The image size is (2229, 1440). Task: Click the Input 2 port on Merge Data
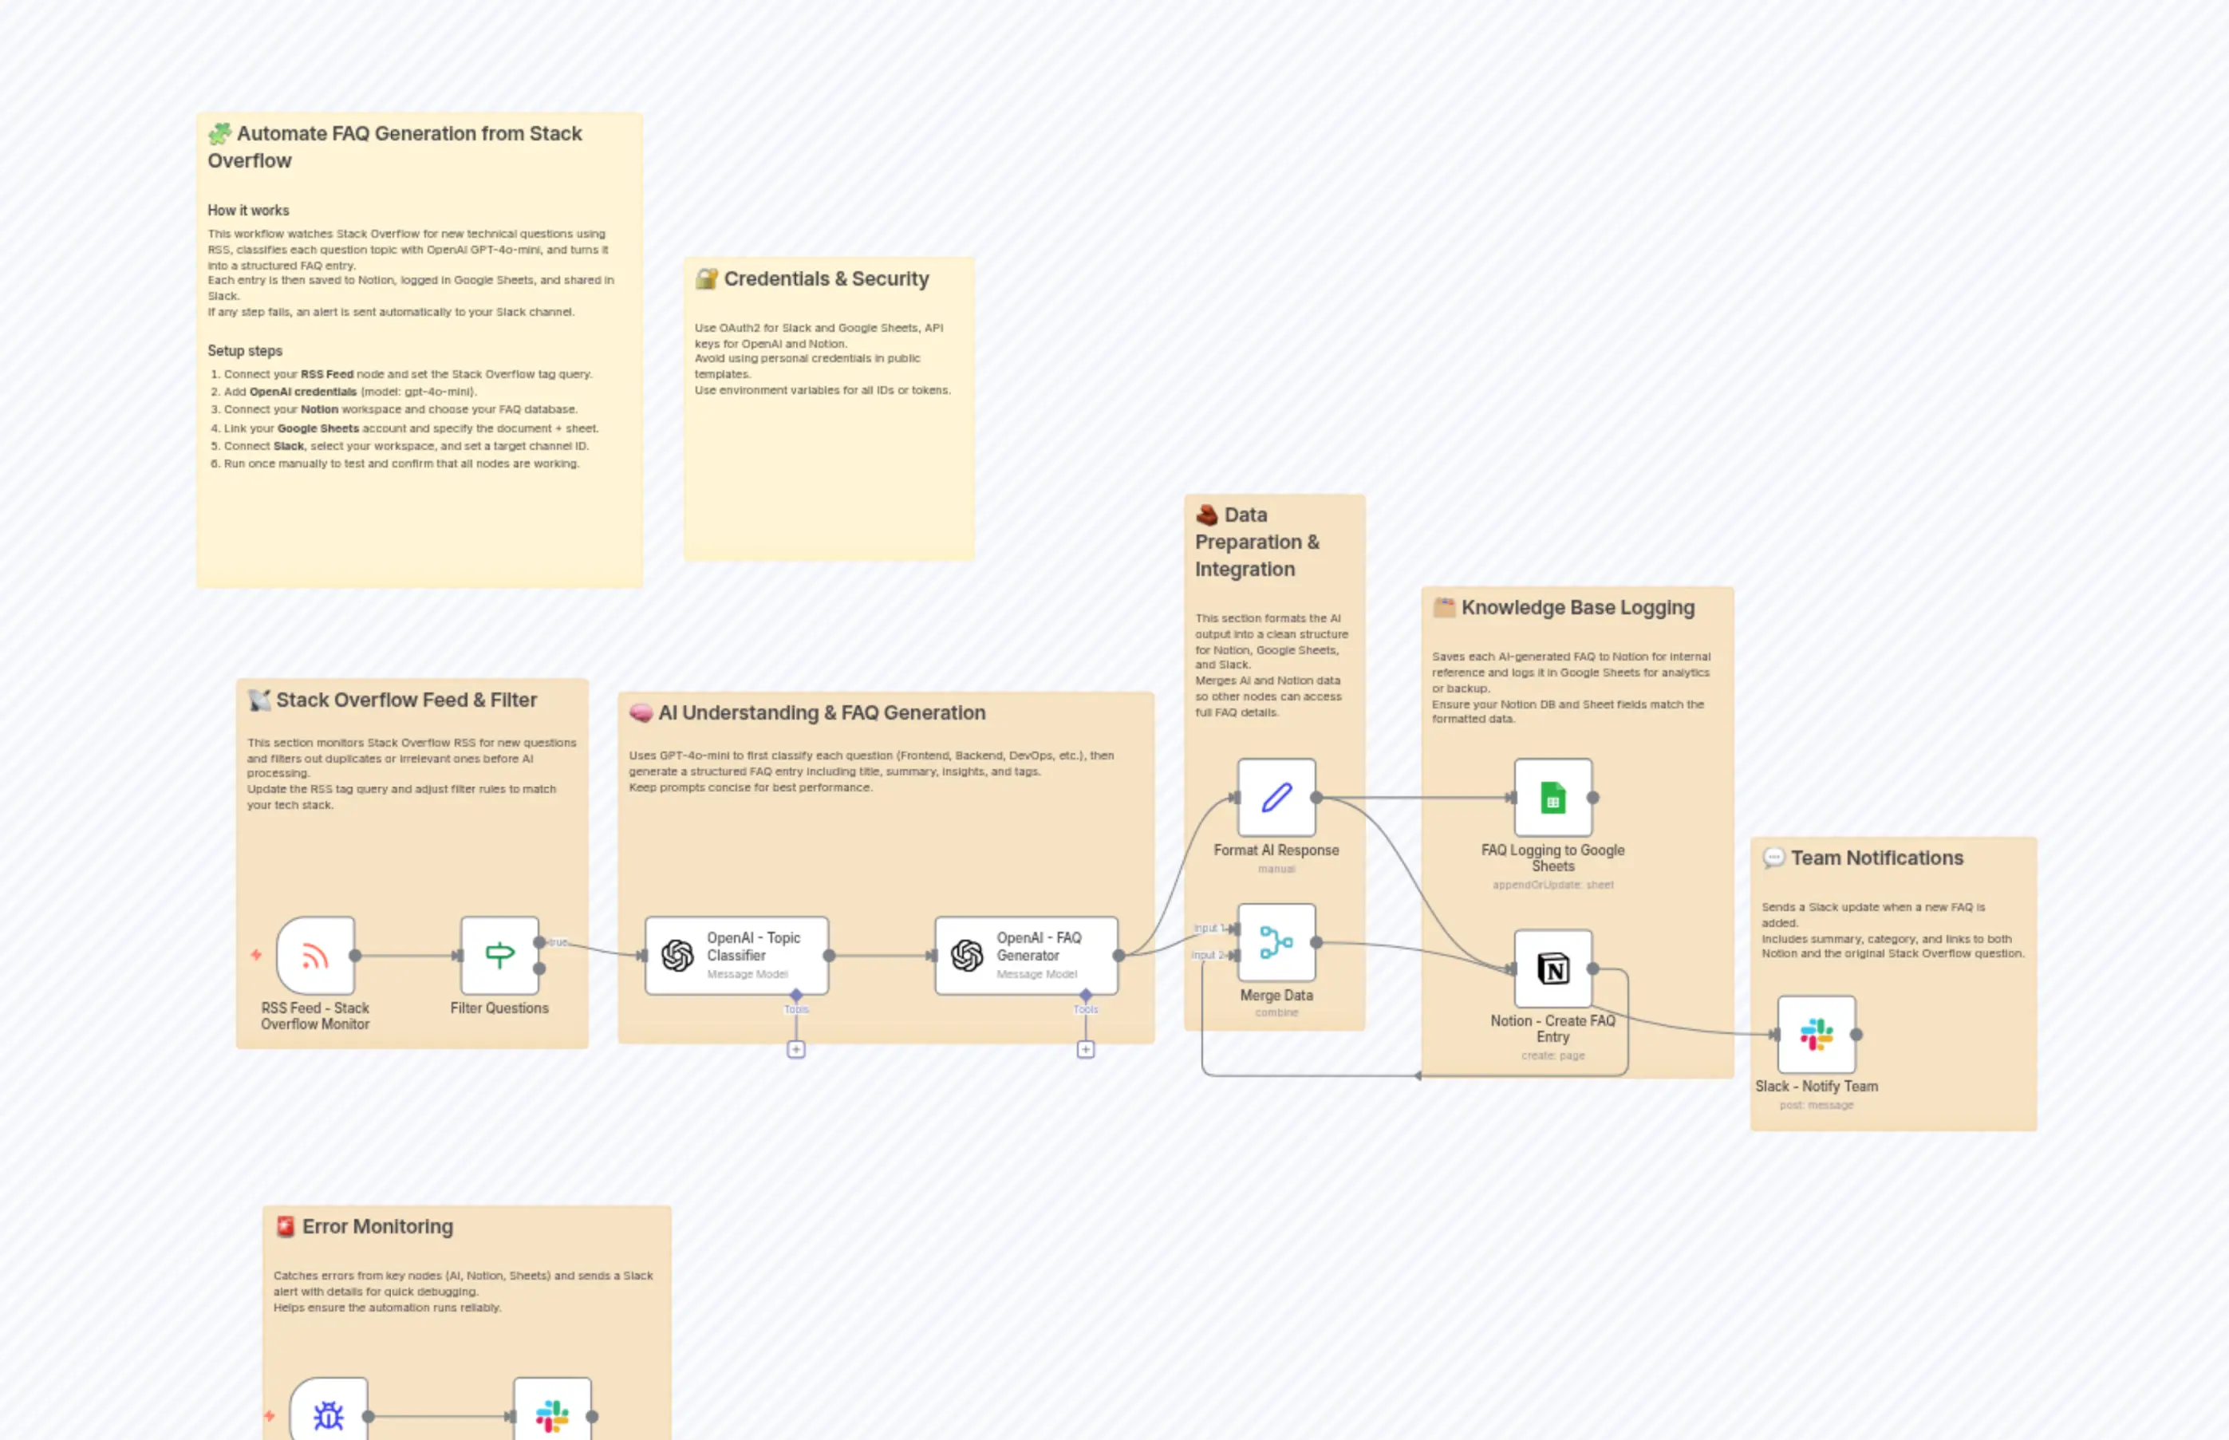coord(1235,956)
